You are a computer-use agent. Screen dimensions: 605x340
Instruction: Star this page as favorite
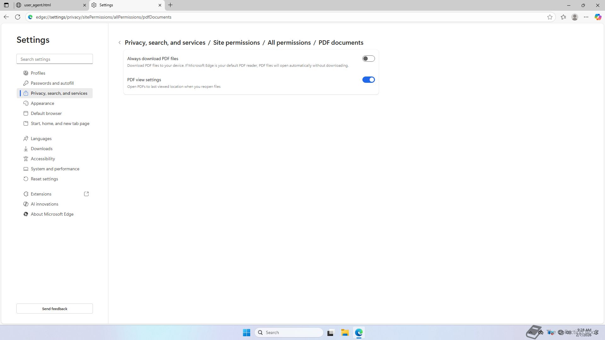pyautogui.click(x=550, y=17)
